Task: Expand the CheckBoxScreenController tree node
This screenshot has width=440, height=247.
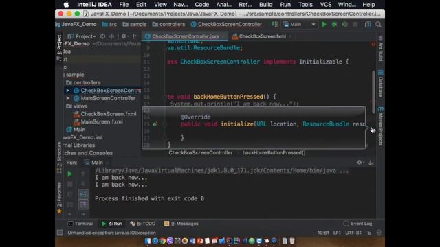Action: pos(68,91)
